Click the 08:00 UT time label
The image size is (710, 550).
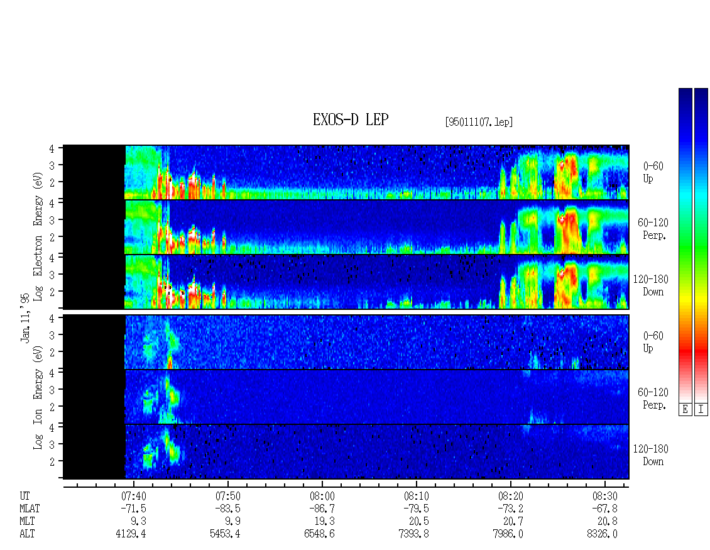click(322, 496)
